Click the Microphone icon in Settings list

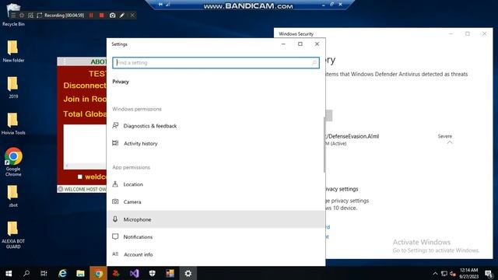coord(115,219)
